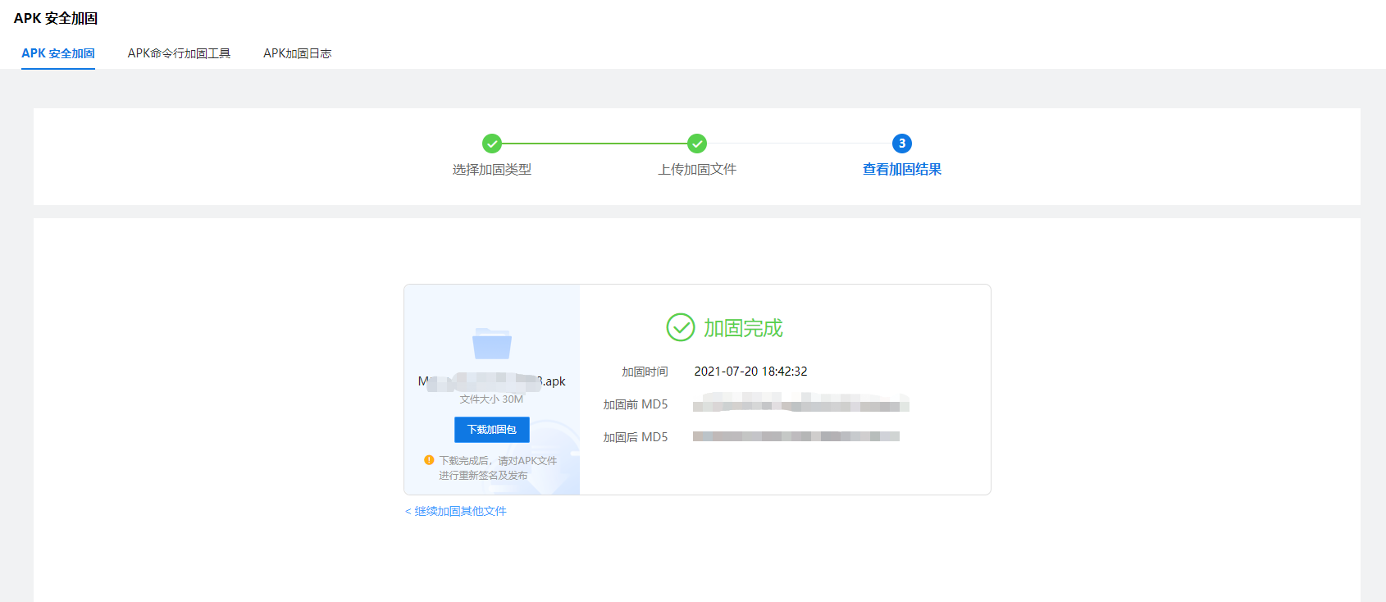Click the 文件大小 30M text

tap(491, 399)
